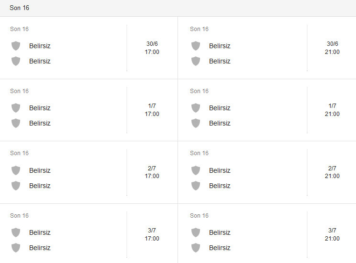This screenshot has width=356, height=263.
Task: Click top team shield in 1/7 17:00 match
Action: coord(16,108)
